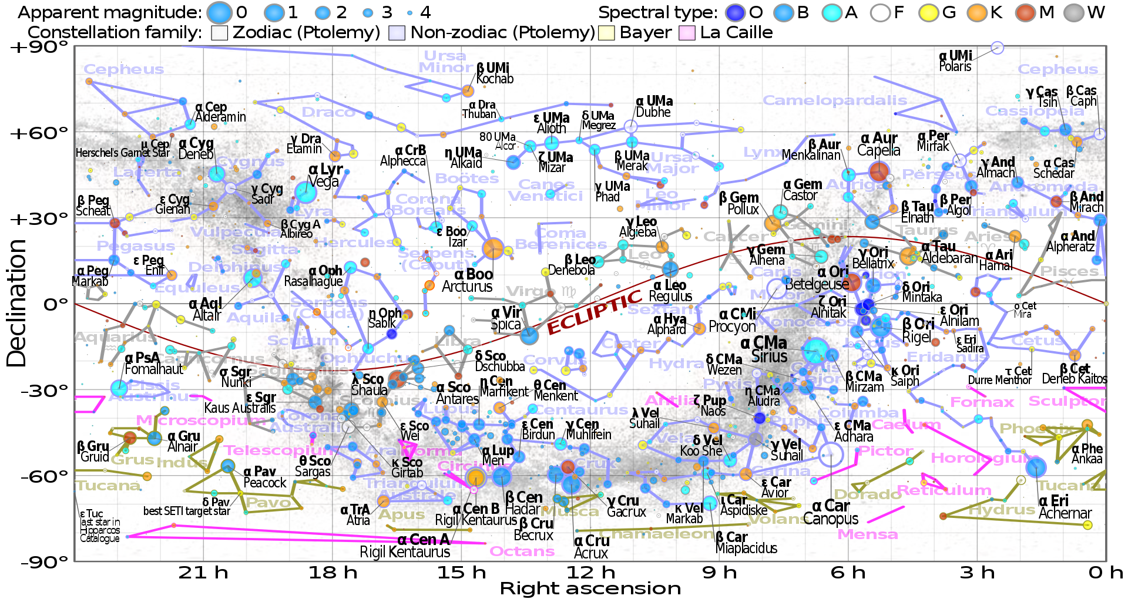Click the '21 h' right ascension tick label

pos(204,573)
